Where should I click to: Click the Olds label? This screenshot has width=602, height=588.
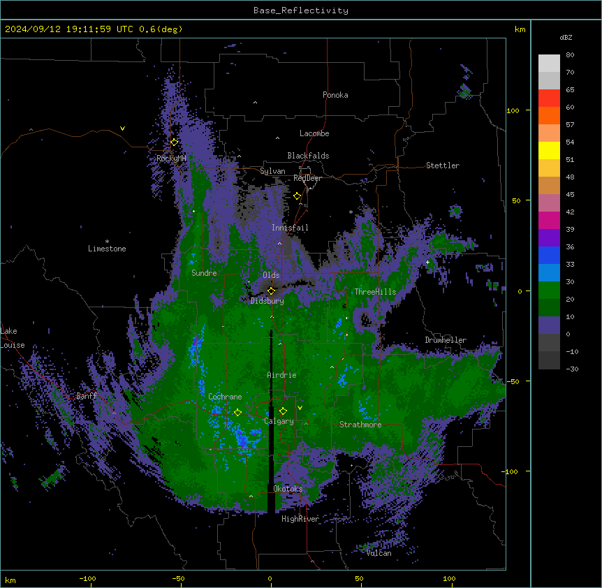(x=271, y=275)
